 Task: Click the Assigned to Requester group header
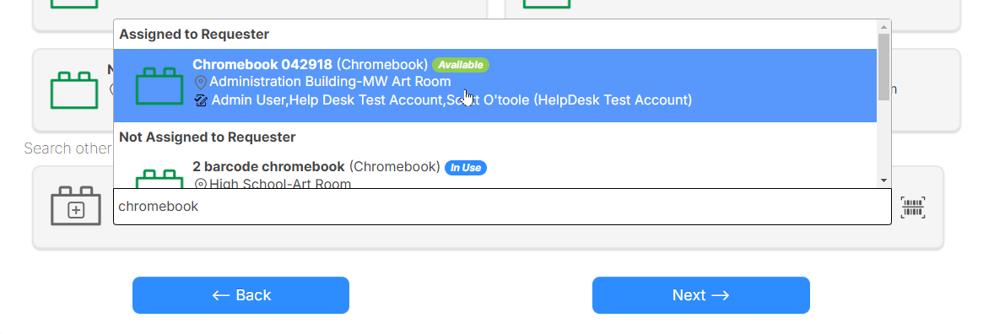[194, 35]
